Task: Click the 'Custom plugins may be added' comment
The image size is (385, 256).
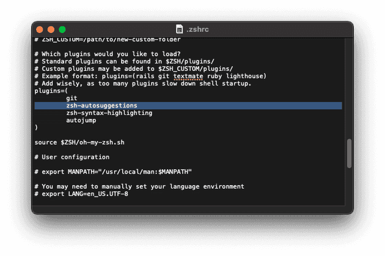Action: pyautogui.click(x=134, y=68)
